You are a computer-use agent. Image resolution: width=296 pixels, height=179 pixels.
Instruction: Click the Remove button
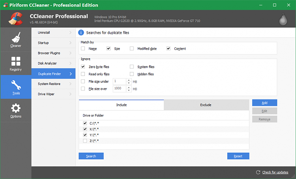(x=264, y=119)
